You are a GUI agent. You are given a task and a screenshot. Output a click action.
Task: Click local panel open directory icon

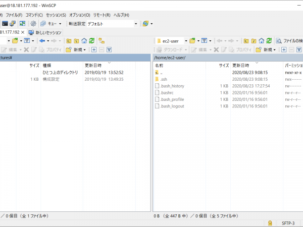[x=15, y=41]
